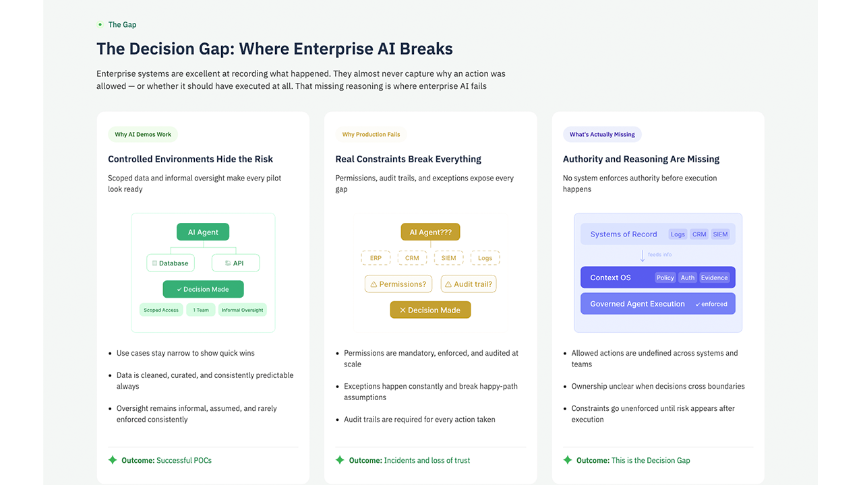Click the SIEM chip in Systems of Record
This screenshot has height=485, width=863.
tap(720, 234)
